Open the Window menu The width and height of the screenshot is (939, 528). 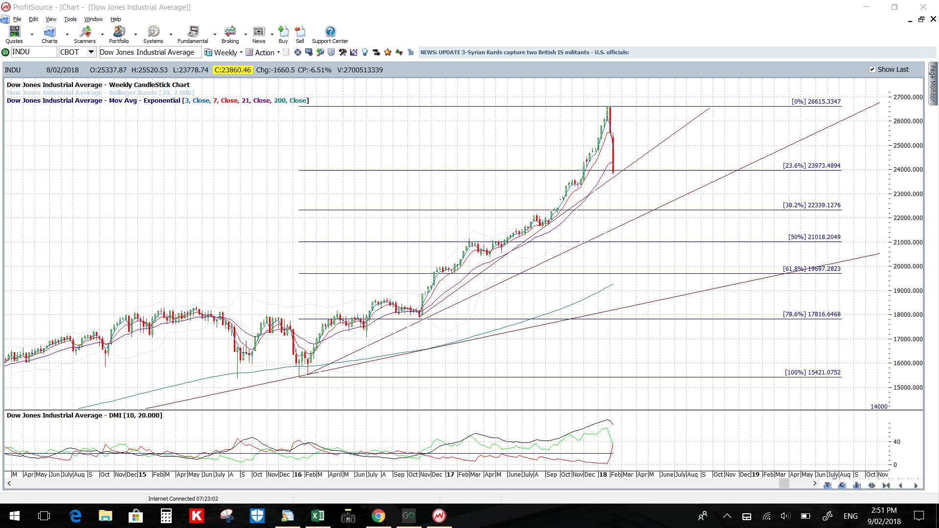93,19
